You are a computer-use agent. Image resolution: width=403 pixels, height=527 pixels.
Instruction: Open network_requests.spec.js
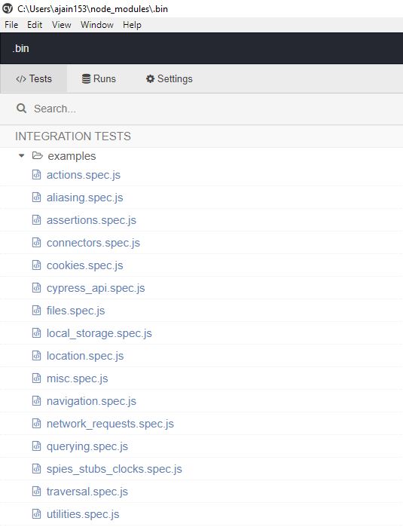click(110, 424)
